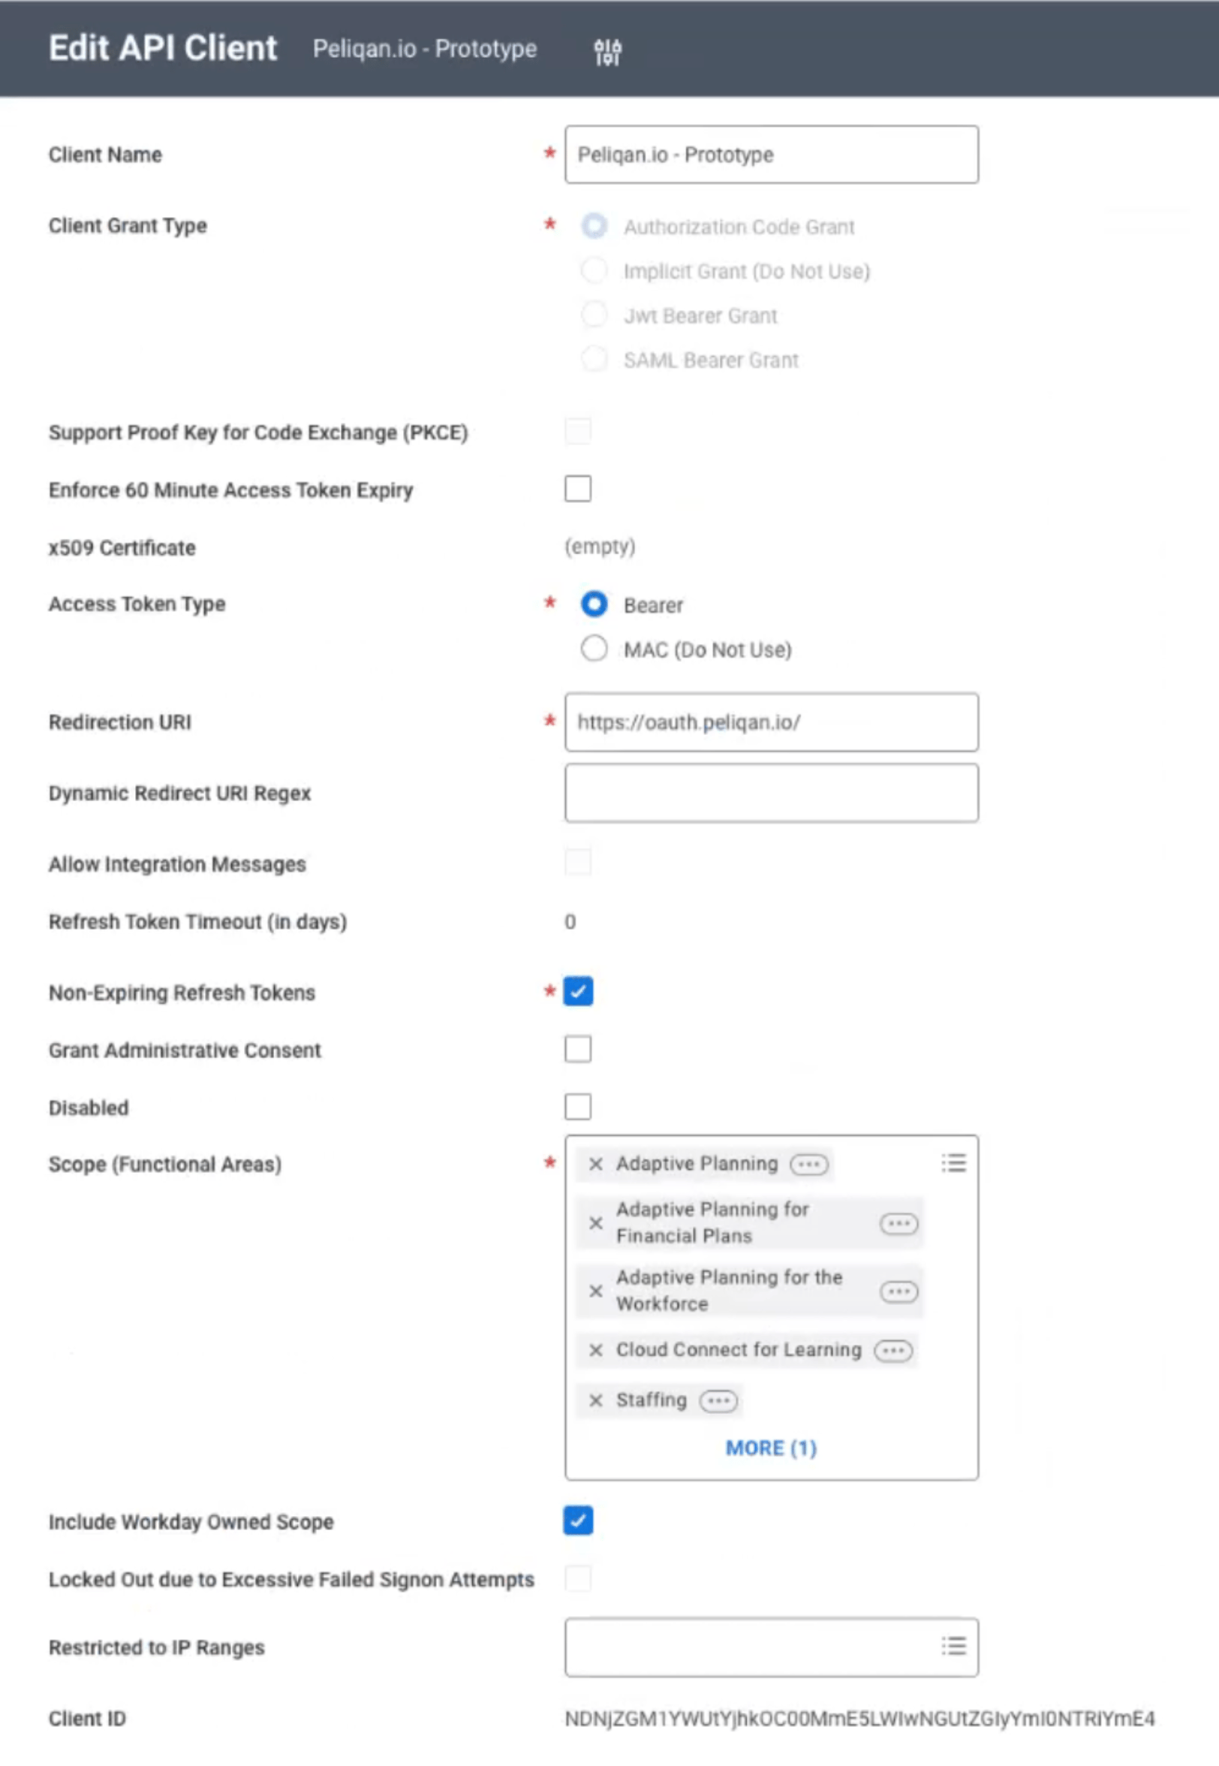Select Authorization Code Grant radio button

tap(594, 226)
